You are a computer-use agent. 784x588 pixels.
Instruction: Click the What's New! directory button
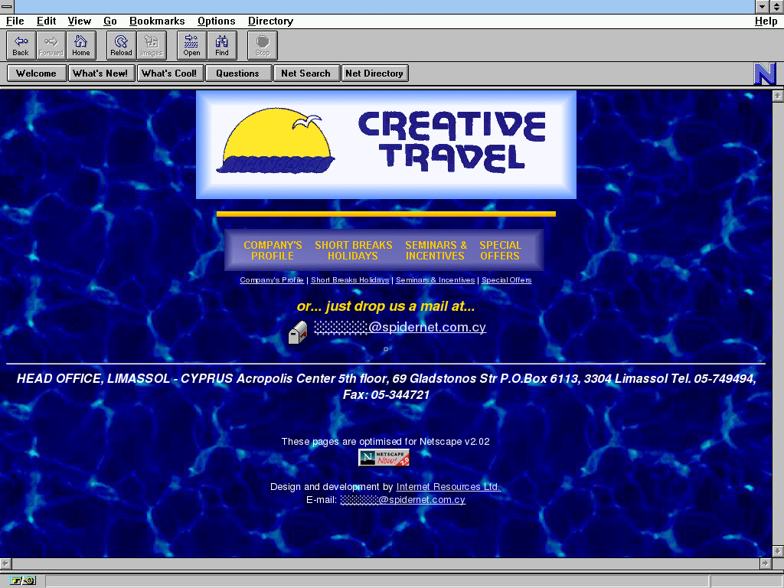pos(100,73)
